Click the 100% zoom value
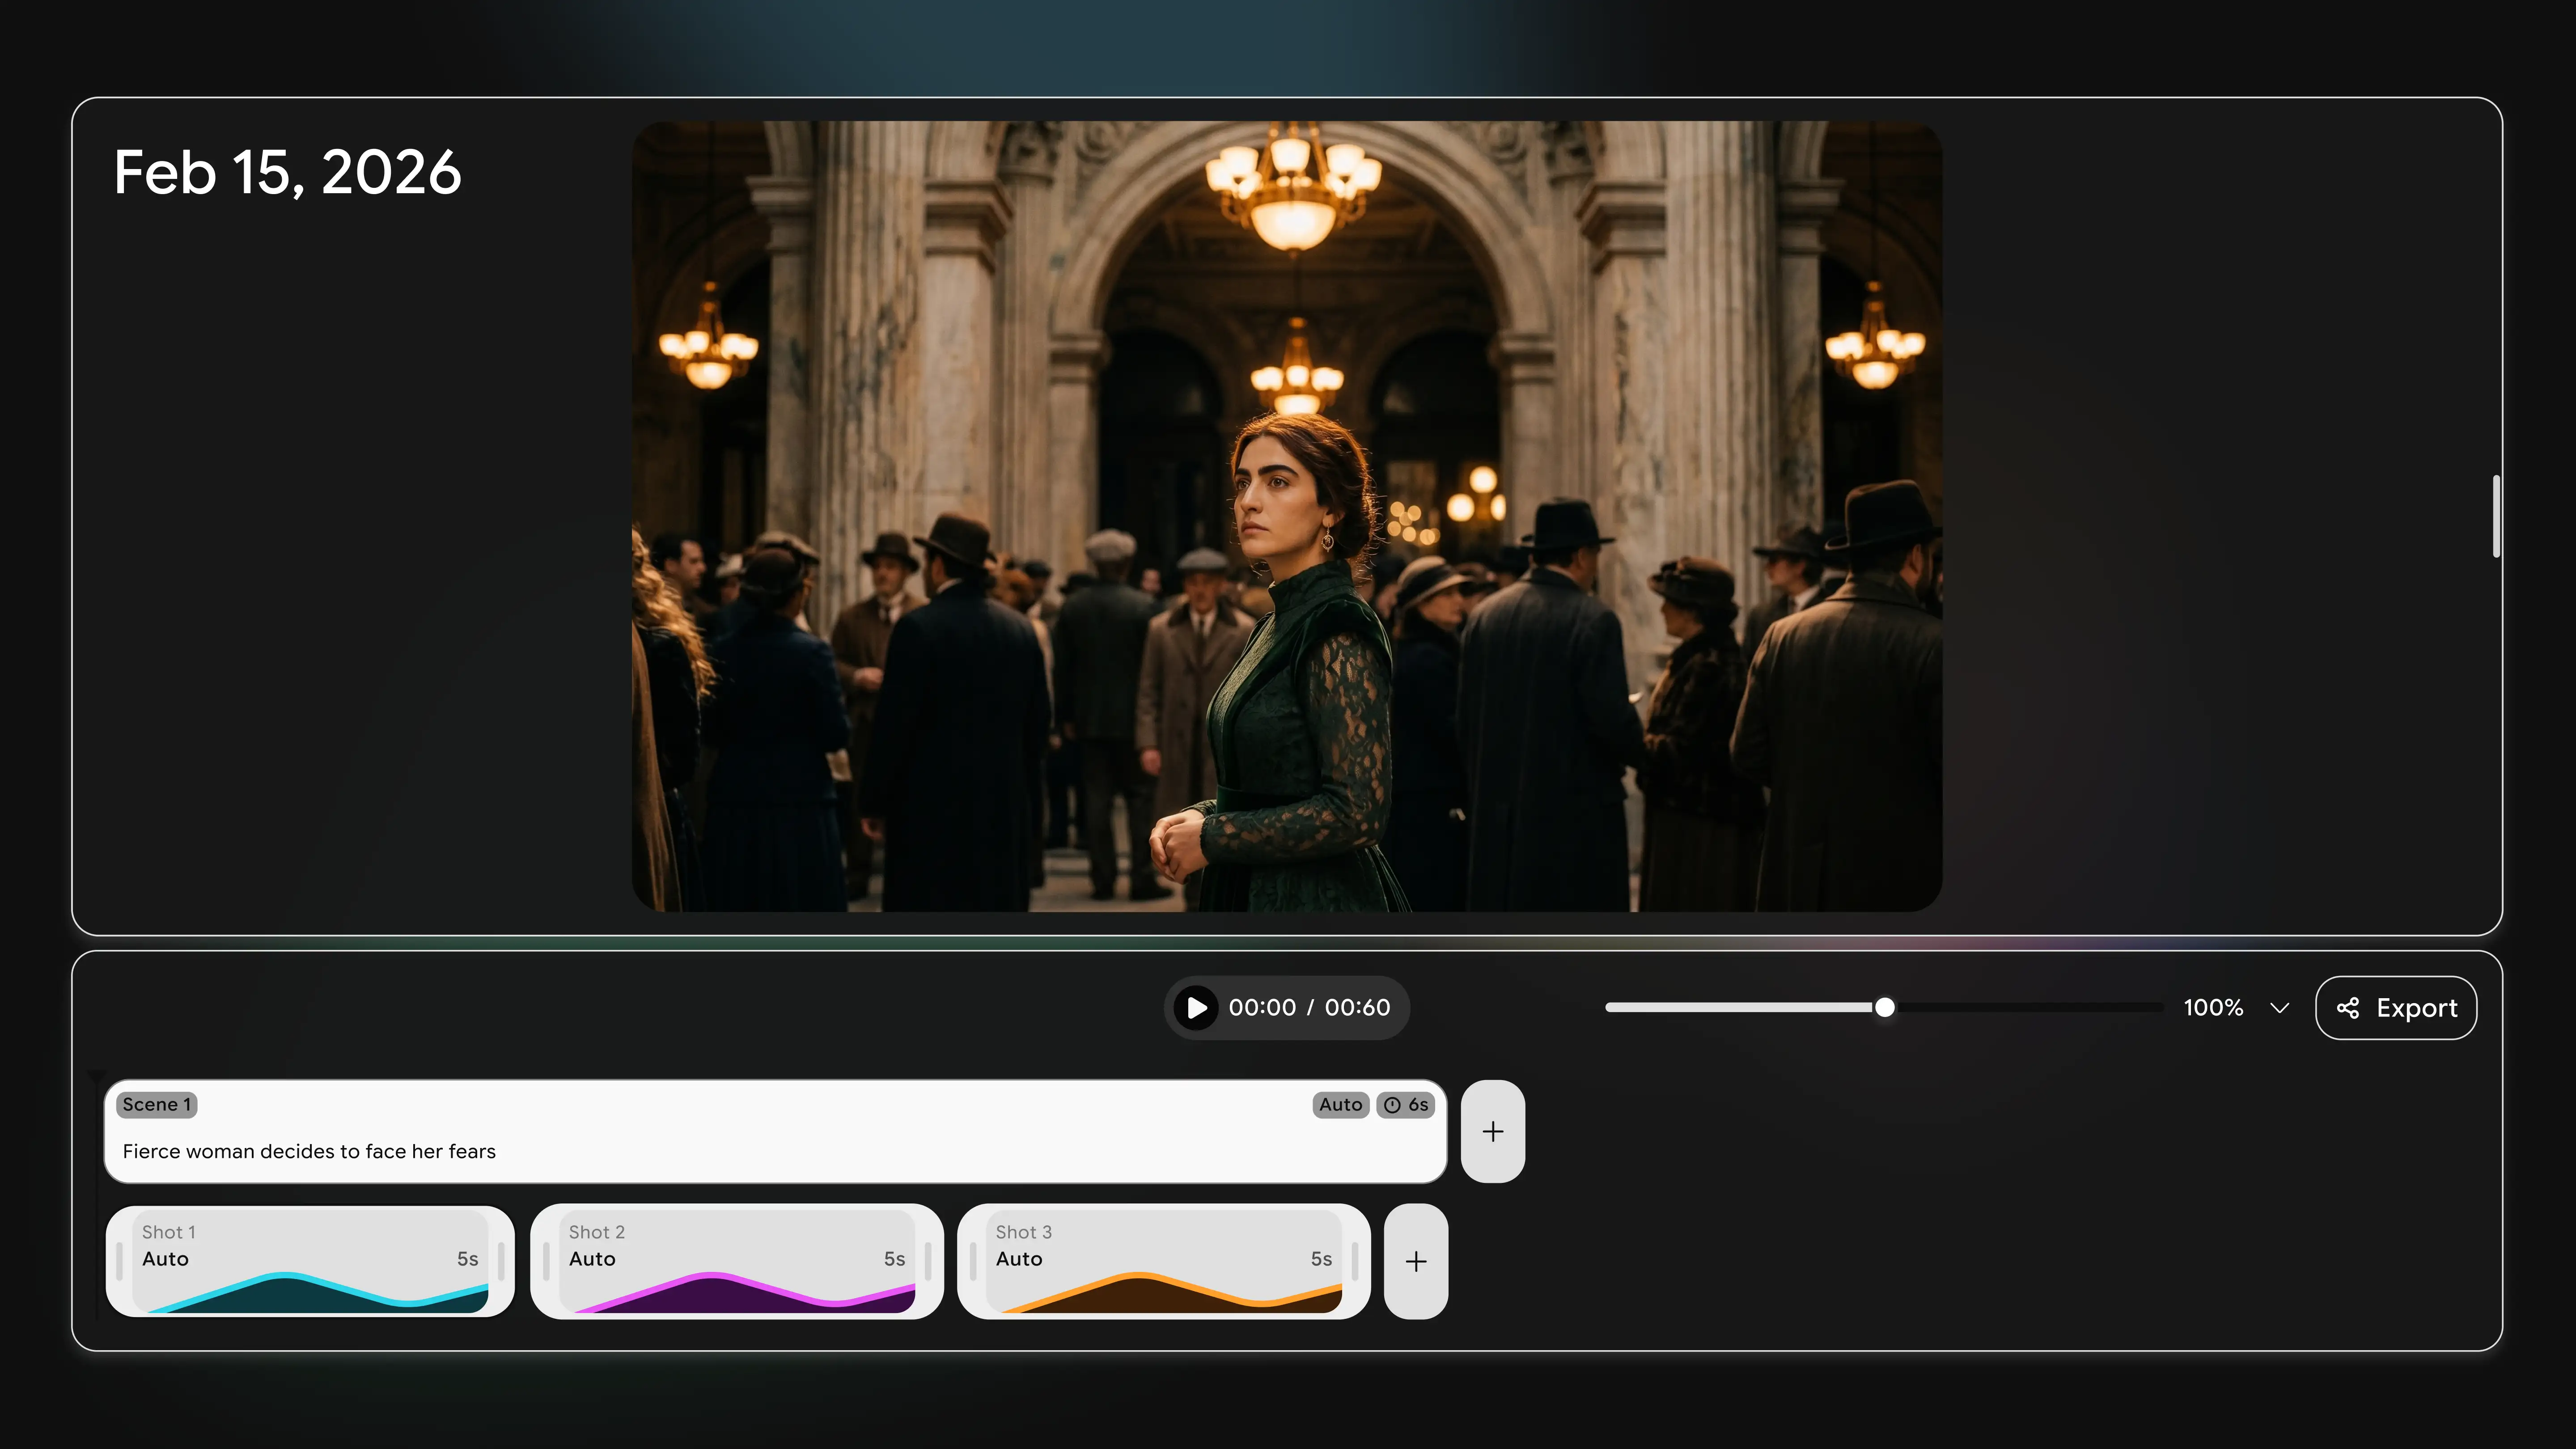 click(2213, 1008)
